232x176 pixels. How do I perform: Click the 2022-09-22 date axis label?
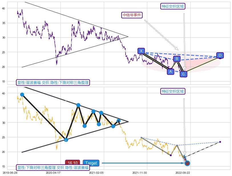tap(183, 173)
